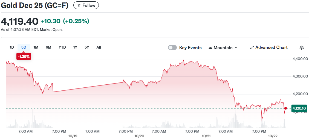Select the 5D time range tab
Image resolution: width=309 pixels, height=139 pixels.
click(24, 47)
